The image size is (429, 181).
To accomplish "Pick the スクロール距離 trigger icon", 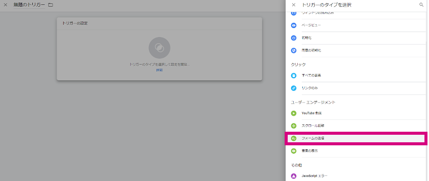I will [x=294, y=126].
